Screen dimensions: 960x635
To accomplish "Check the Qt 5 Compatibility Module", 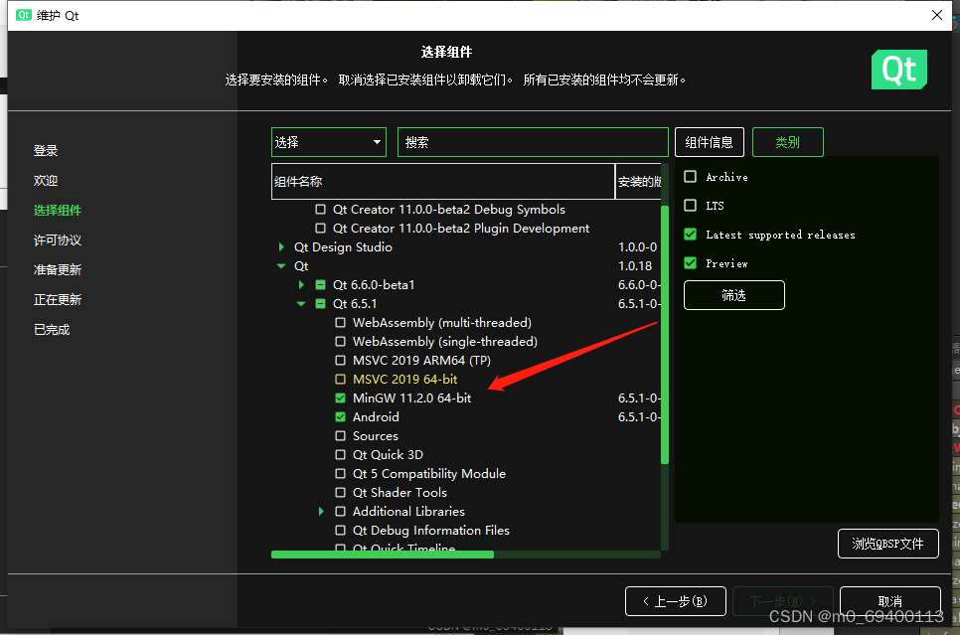I will [342, 473].
